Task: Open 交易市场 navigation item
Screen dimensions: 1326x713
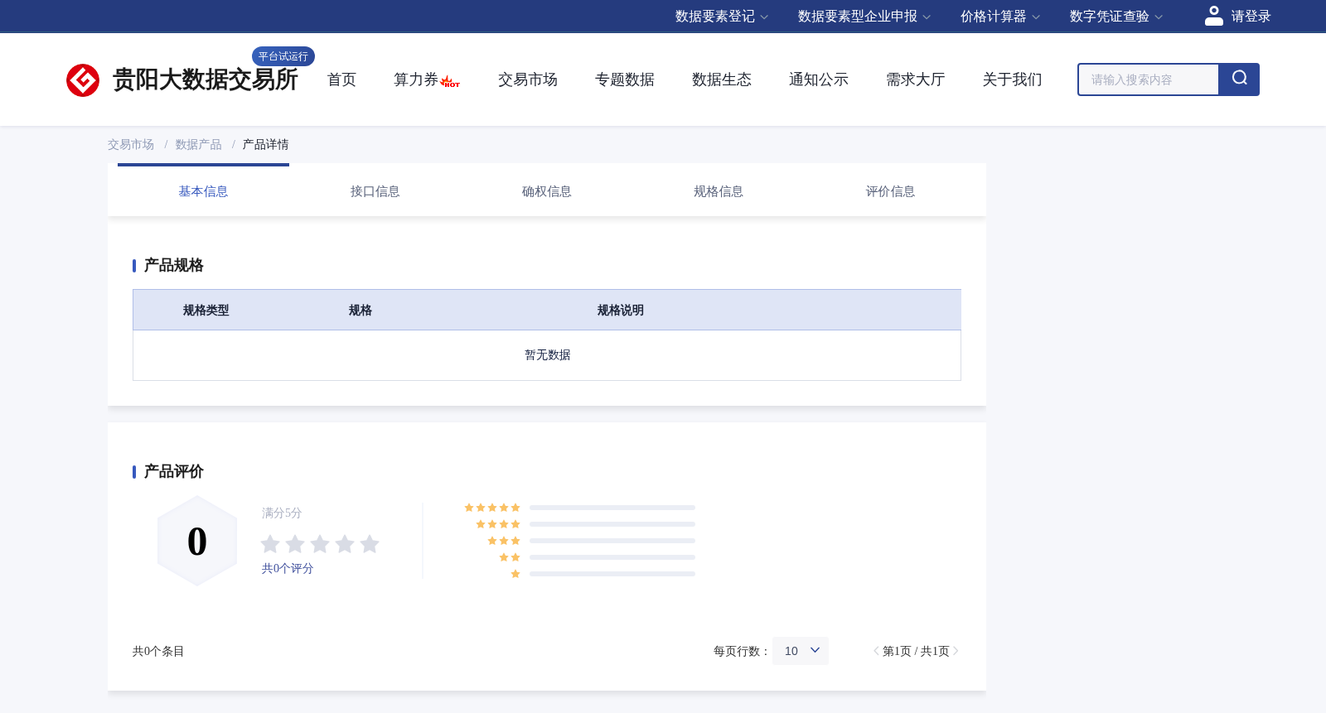Action: click(528, 79)
